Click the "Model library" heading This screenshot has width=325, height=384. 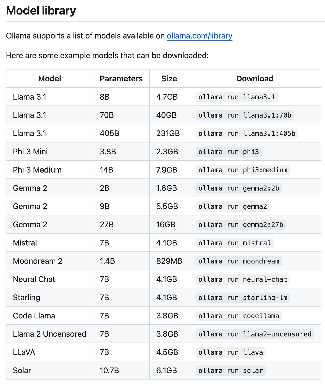point(41,11)
